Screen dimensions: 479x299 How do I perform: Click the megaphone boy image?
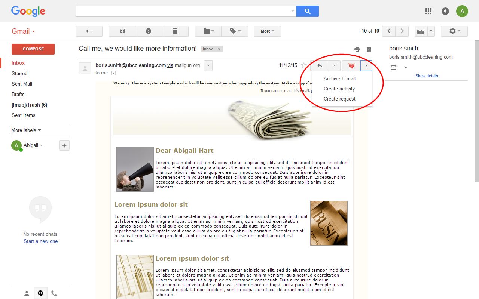pyautogui.click(x=135, y=169)
